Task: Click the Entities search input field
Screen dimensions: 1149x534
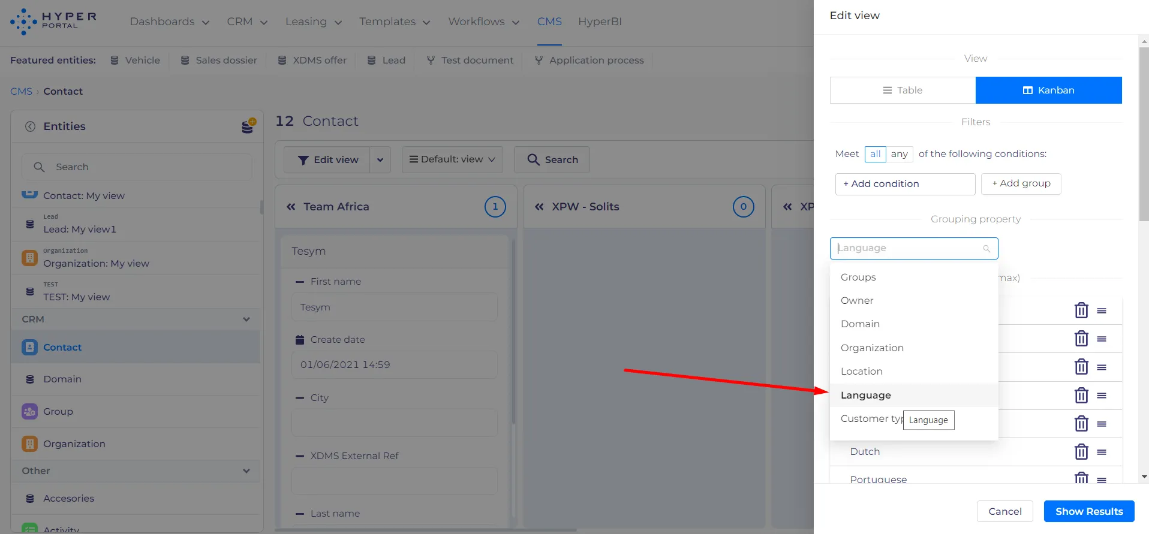Action: (137, 167)
